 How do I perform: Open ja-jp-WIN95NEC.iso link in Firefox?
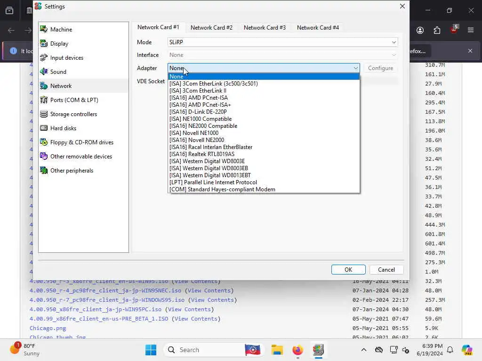click(x=105, y=290)
